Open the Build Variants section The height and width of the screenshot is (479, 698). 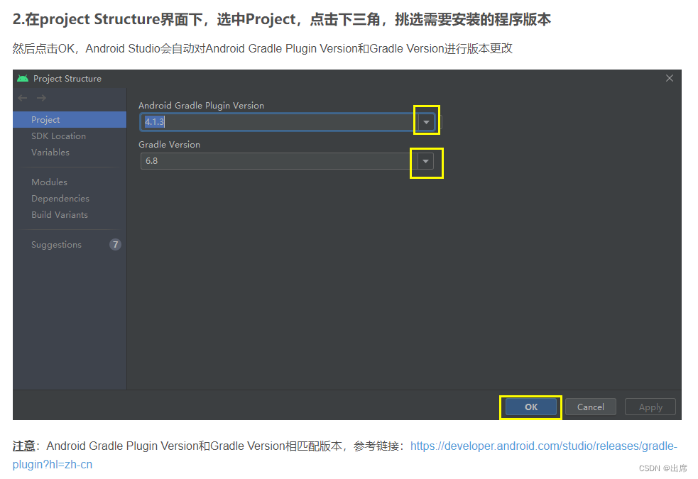click(x=60, y=214)
